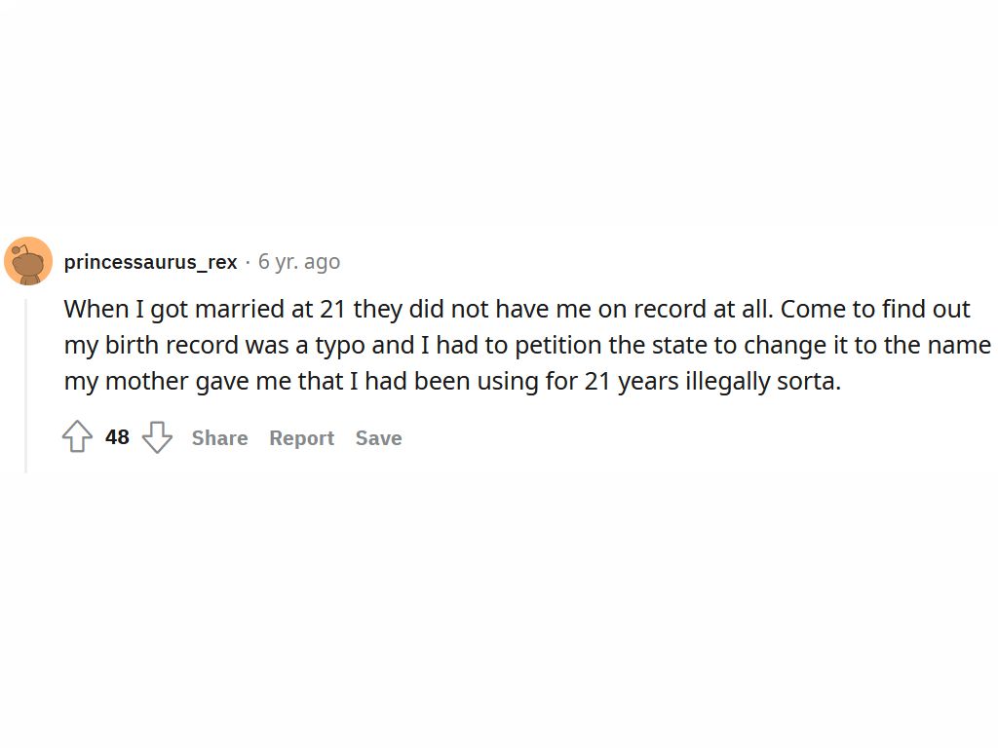Downvote the princessaurus_rex comment
This screenshot has width=998, height=748.
157,437
